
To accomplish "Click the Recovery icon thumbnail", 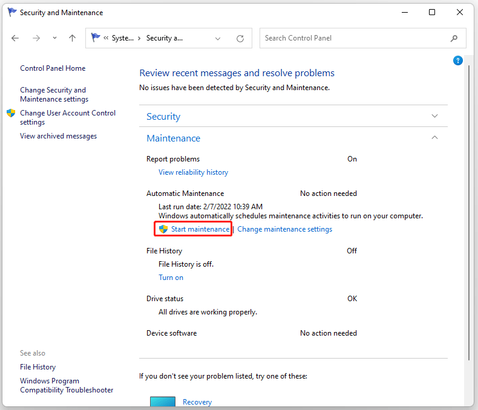I will point(163,402).
